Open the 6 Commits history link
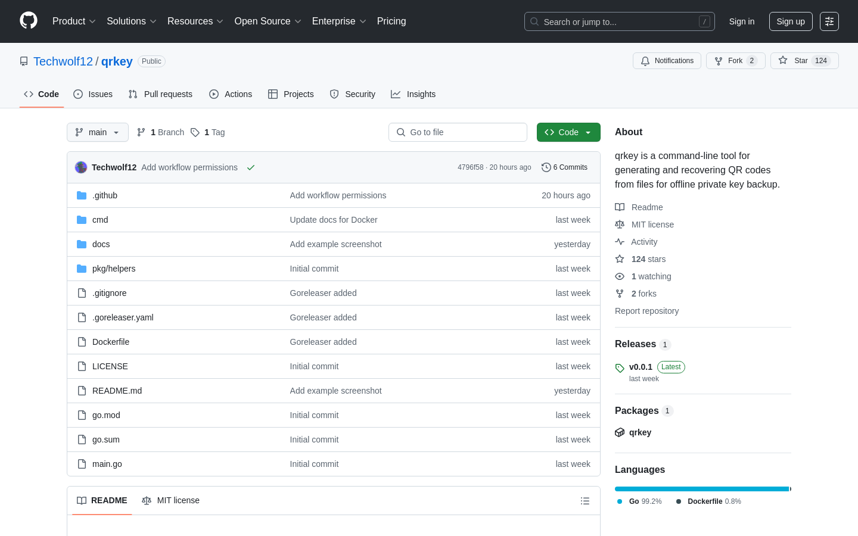Image resolution: width=858 pixels, height=536 pixels. [x=564, y=167]
